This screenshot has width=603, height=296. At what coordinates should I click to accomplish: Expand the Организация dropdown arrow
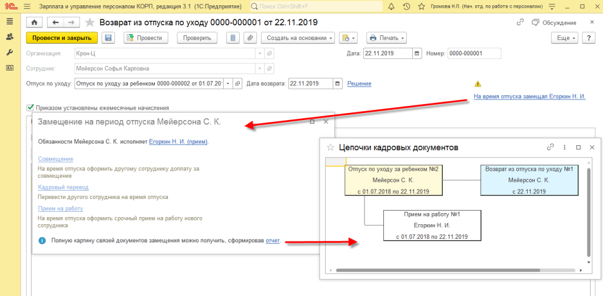tap(260, 54)
